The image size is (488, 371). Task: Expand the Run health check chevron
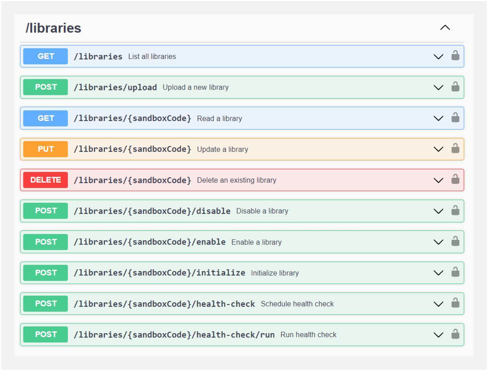(438, 335)
